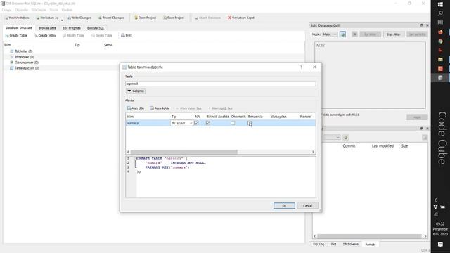Image resolution: width=450 pixels, height=253 pixels.
Task: Click Windows search icon in taskbar
Action: [440, 13]
